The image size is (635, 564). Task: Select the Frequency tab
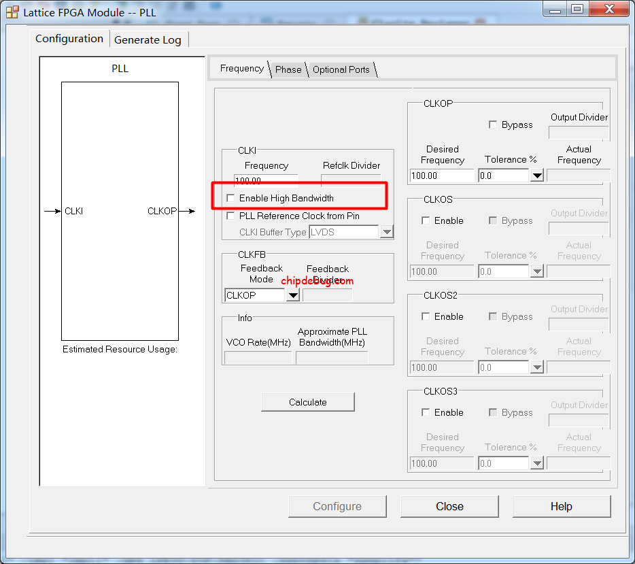[x=241, y=69]
